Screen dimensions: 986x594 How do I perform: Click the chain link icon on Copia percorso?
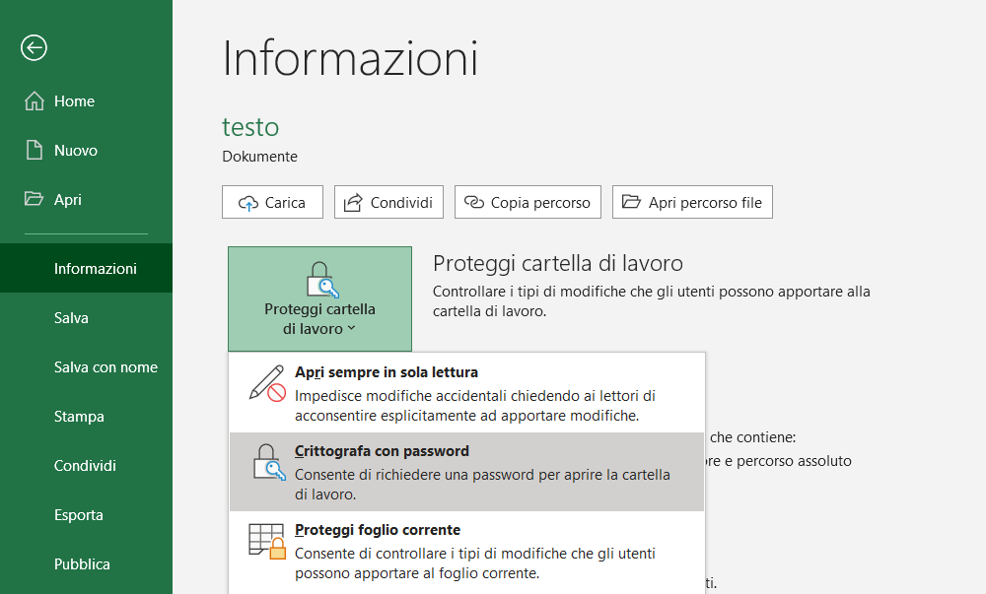click(x=474, y=202)
